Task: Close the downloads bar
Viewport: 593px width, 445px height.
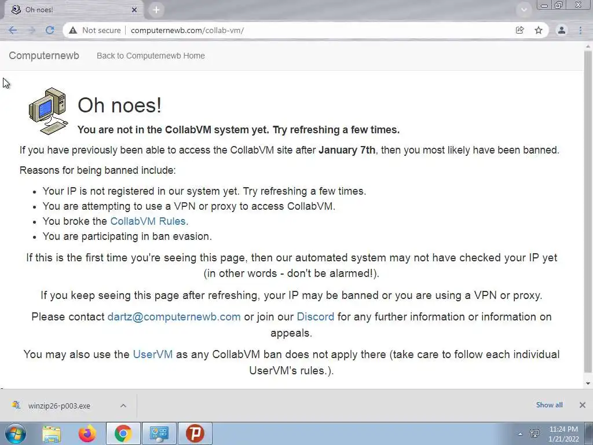Action: coord(583,405)
